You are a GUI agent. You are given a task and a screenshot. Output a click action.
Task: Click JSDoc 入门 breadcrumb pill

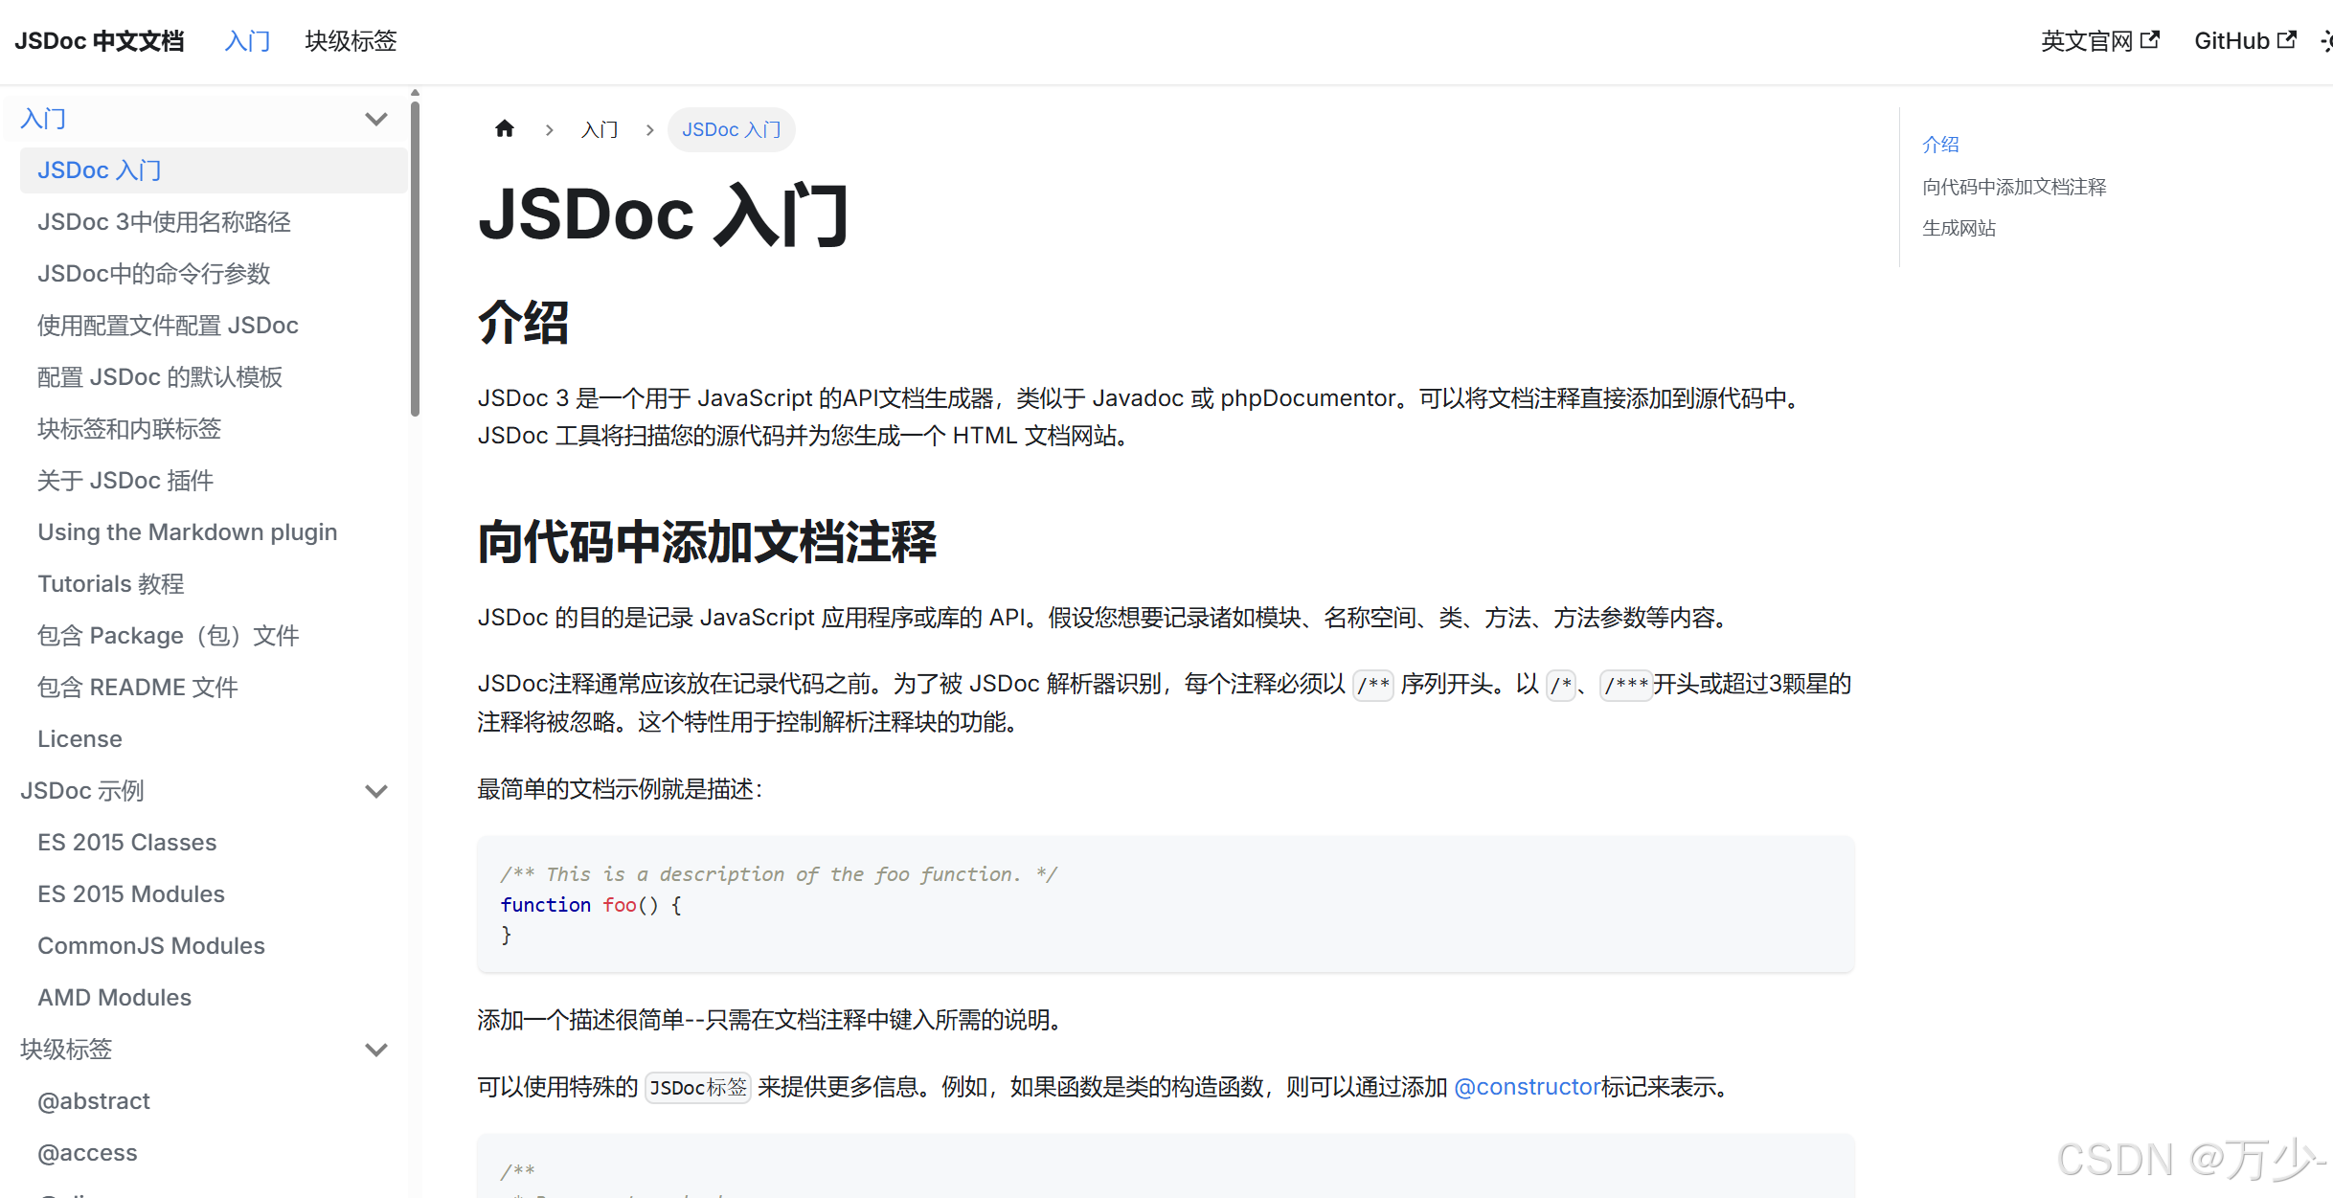coord(731,129)
